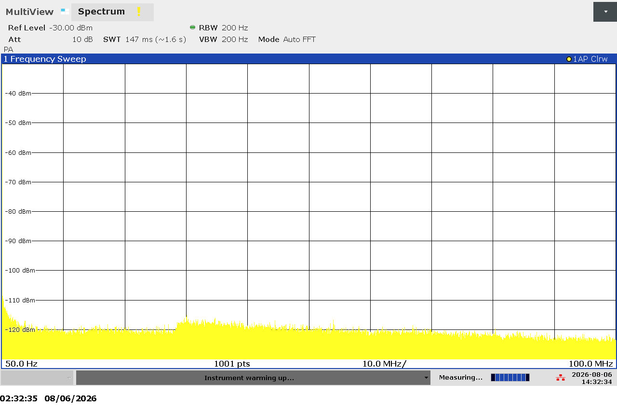617x410 pixels.
Task: Click the PA preamplifier label
Action: pyautogui.click(x=8, y=49)
